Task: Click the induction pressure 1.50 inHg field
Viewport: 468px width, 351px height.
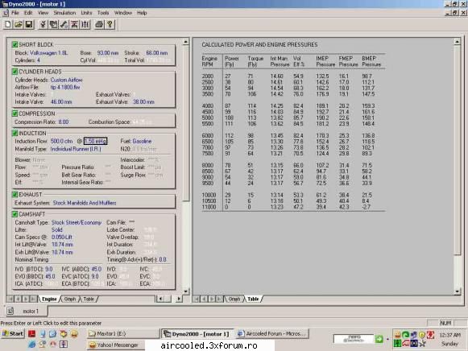Action: pyautogui.click(x=95, y=141)
